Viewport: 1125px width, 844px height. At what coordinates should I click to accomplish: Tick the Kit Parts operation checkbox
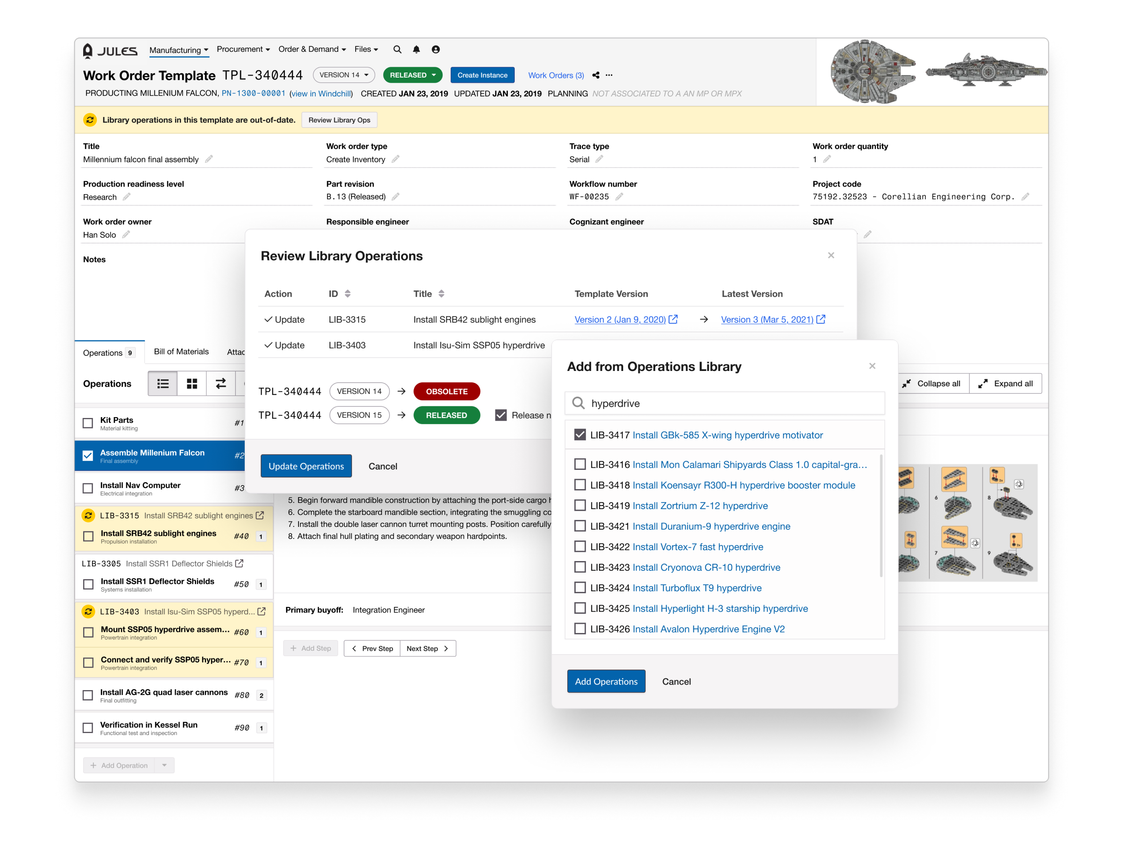tap(88, 423)
